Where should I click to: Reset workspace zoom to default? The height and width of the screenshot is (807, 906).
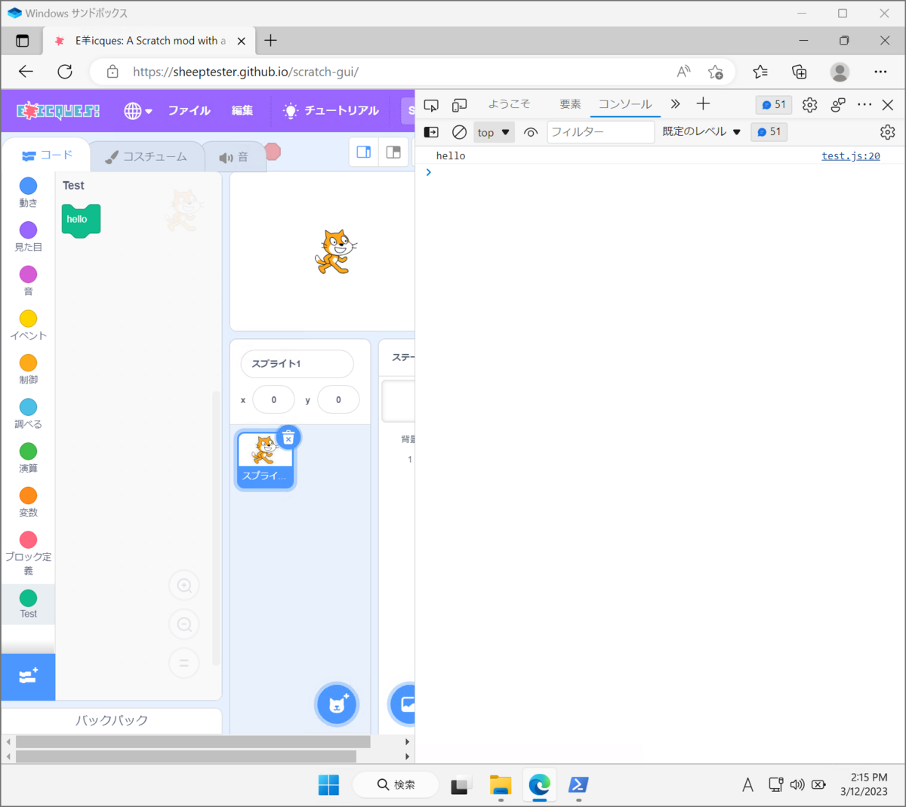(183, 663)
